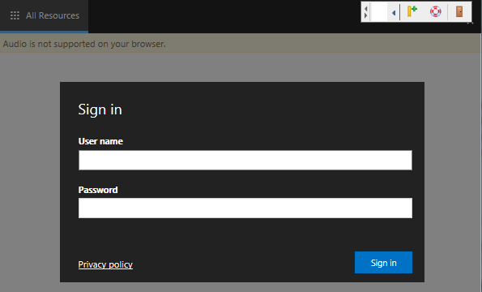Click the pin icon below the floating toolbar
The width and height of the screenshot is (482, 292).
click(470, 23)
